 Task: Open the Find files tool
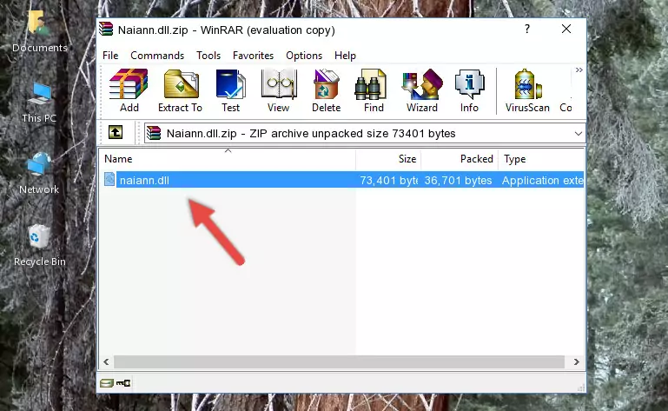[374, 91]
